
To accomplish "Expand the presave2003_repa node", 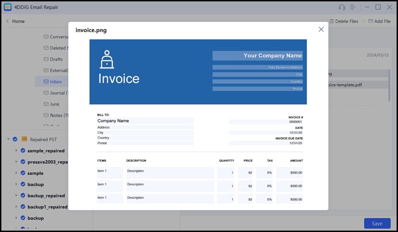I will pos(16,161).
